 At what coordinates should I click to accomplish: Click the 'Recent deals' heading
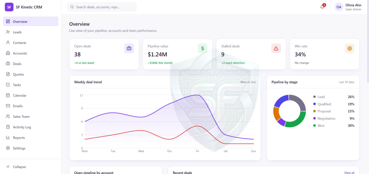tap(182, 172)
